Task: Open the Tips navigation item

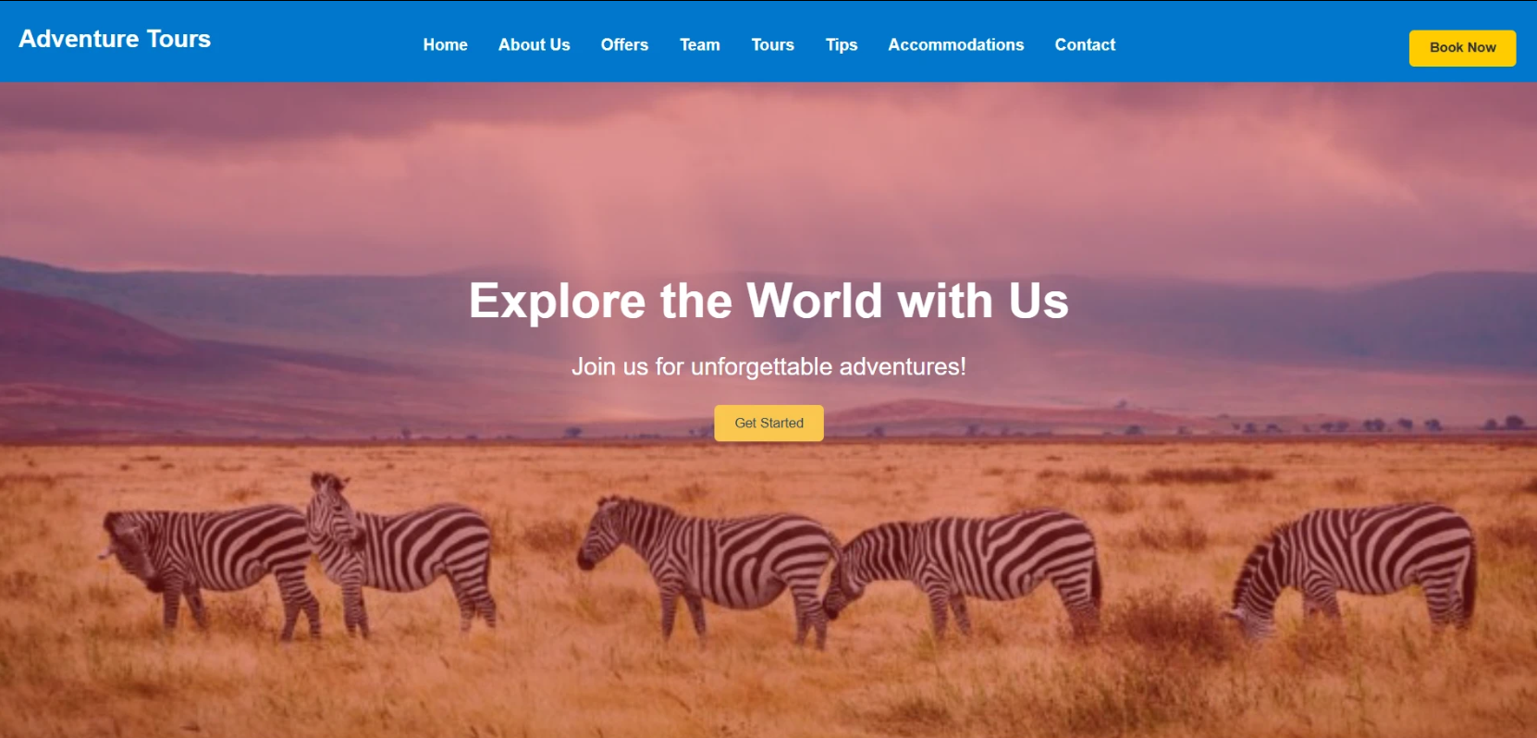Action: coord(842,44)
